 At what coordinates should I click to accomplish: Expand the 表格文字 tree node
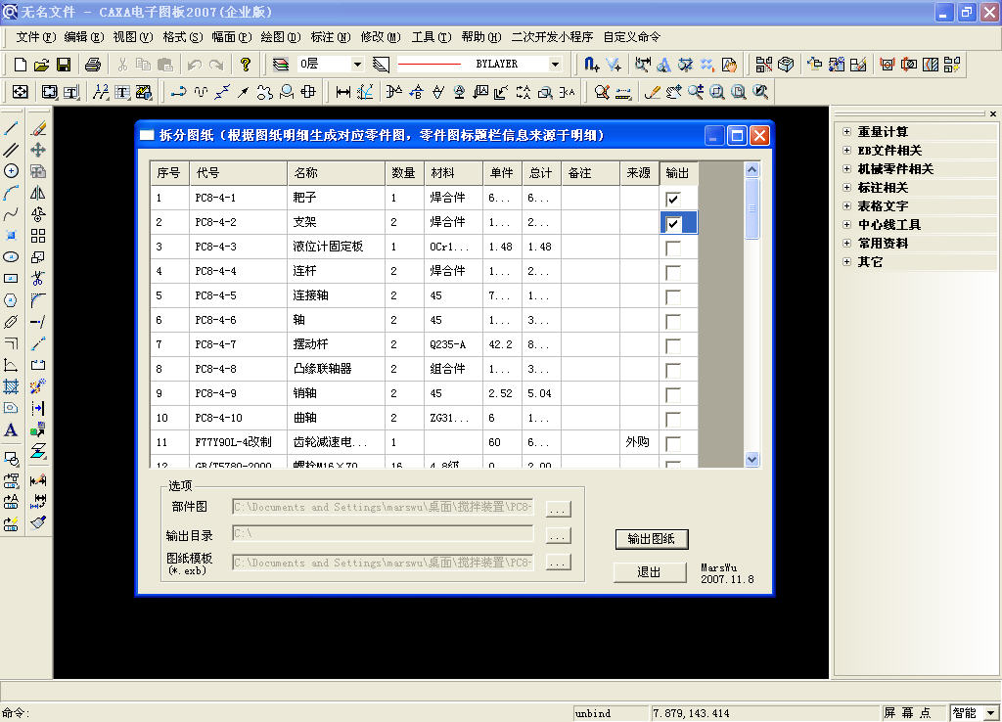point(846,205)
